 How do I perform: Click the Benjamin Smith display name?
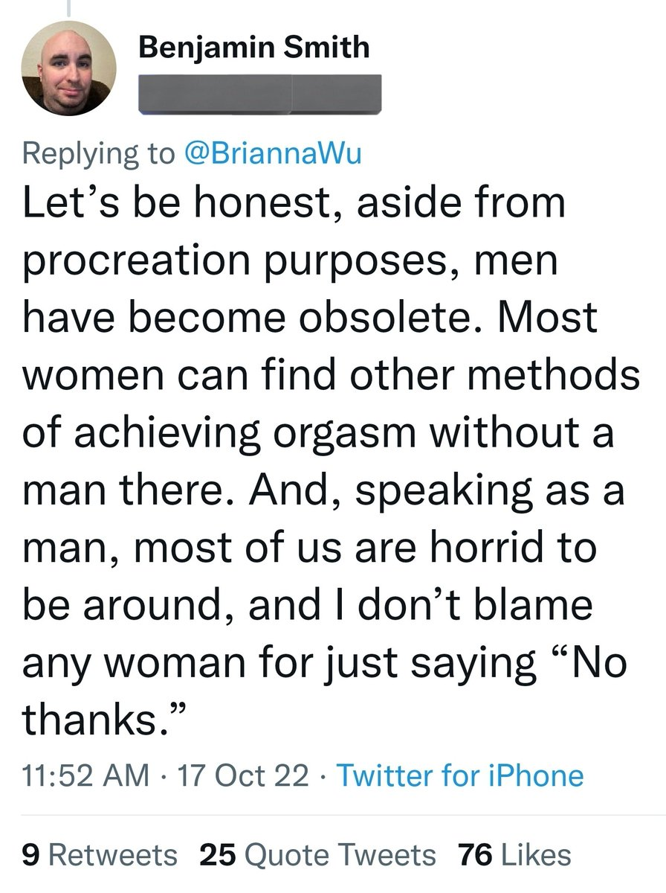[x=254, y=48]
